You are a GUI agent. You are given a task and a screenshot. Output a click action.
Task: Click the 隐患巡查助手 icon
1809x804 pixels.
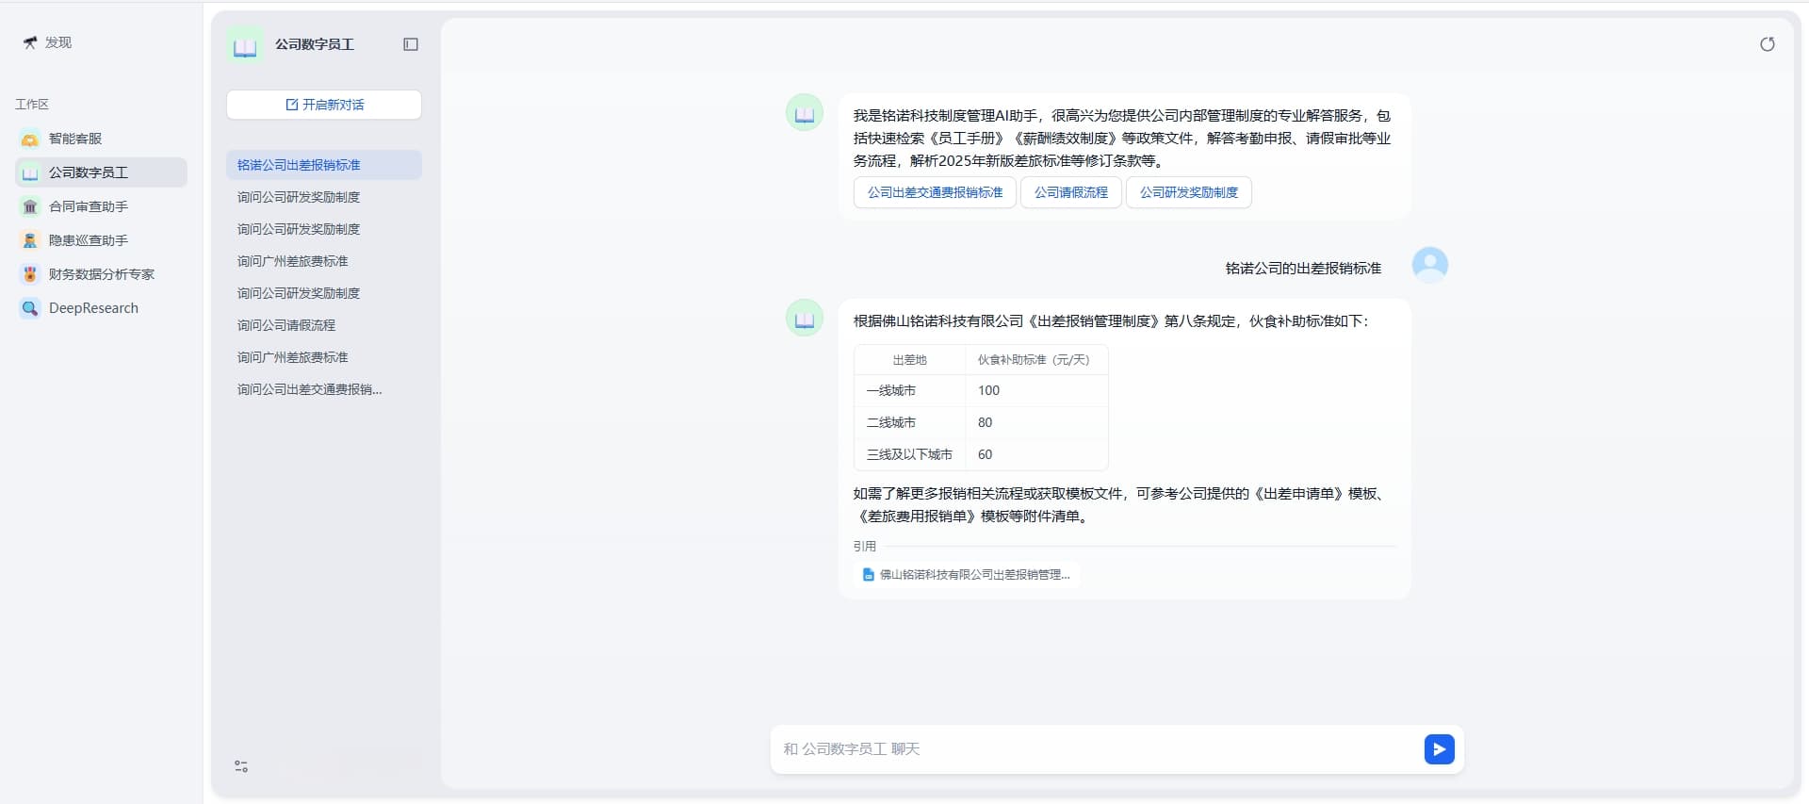(x=30, y=240)
